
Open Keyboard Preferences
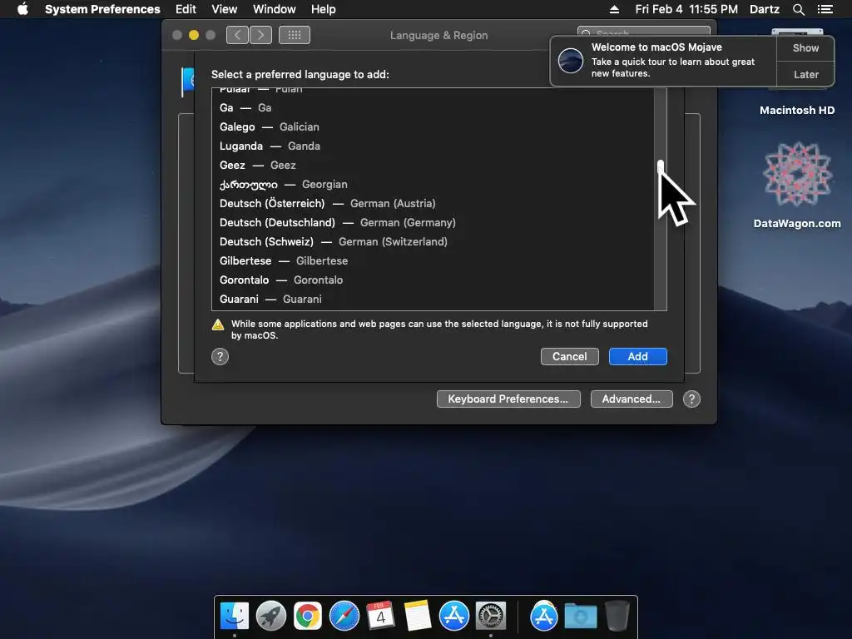coord(508,399)
